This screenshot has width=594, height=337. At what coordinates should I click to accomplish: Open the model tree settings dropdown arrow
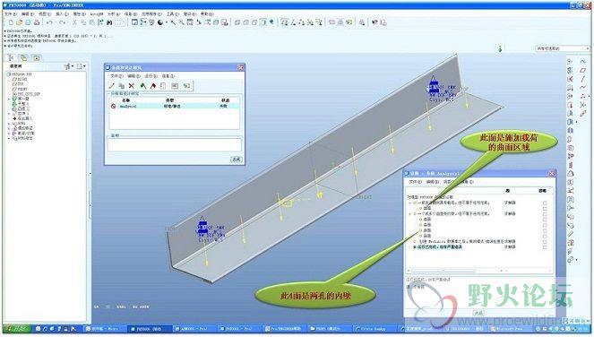[x=73, y=66]
